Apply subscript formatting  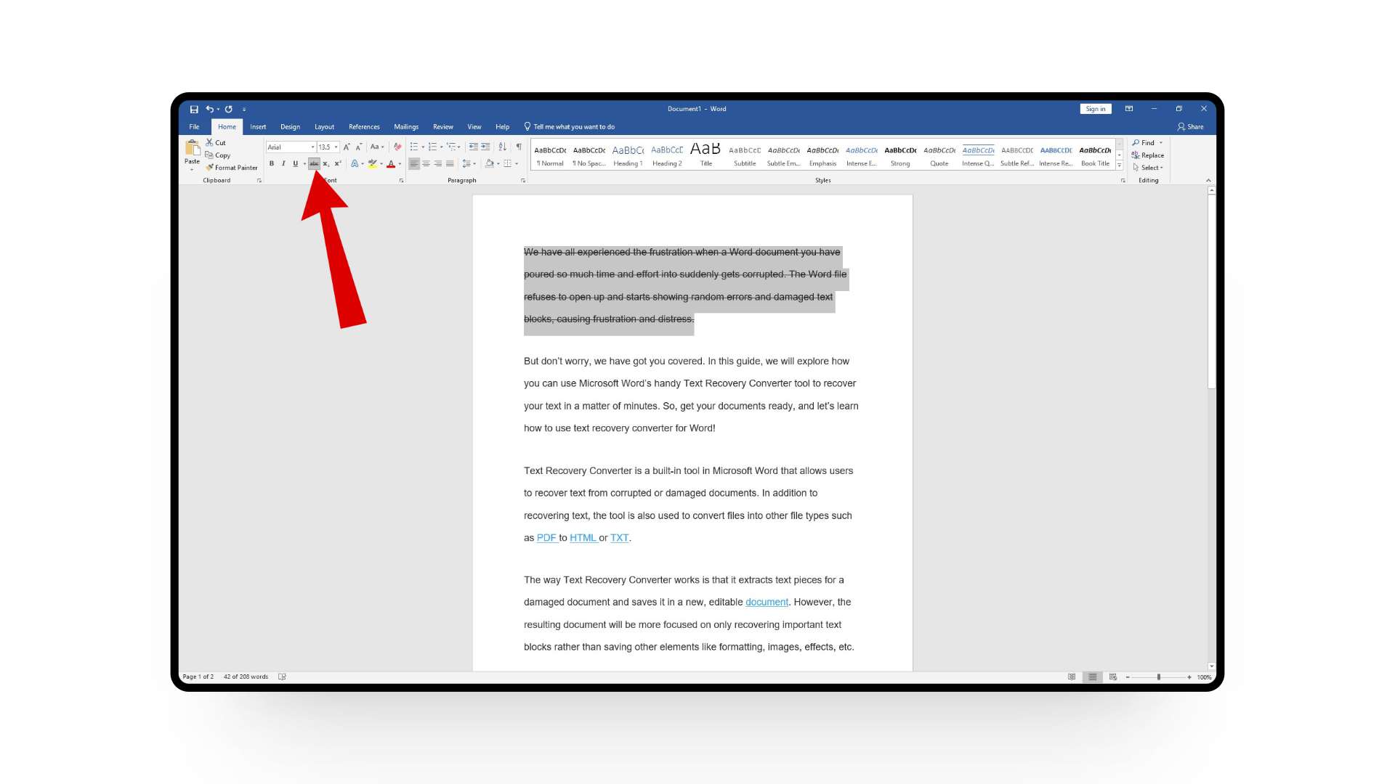tap(326, 164)
